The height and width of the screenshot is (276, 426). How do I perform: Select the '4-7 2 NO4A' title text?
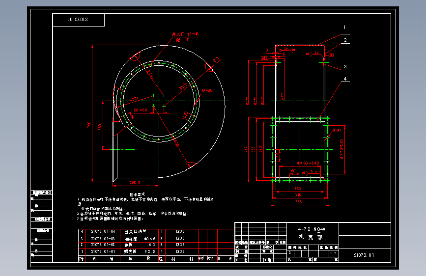click(x=312, y=229)
